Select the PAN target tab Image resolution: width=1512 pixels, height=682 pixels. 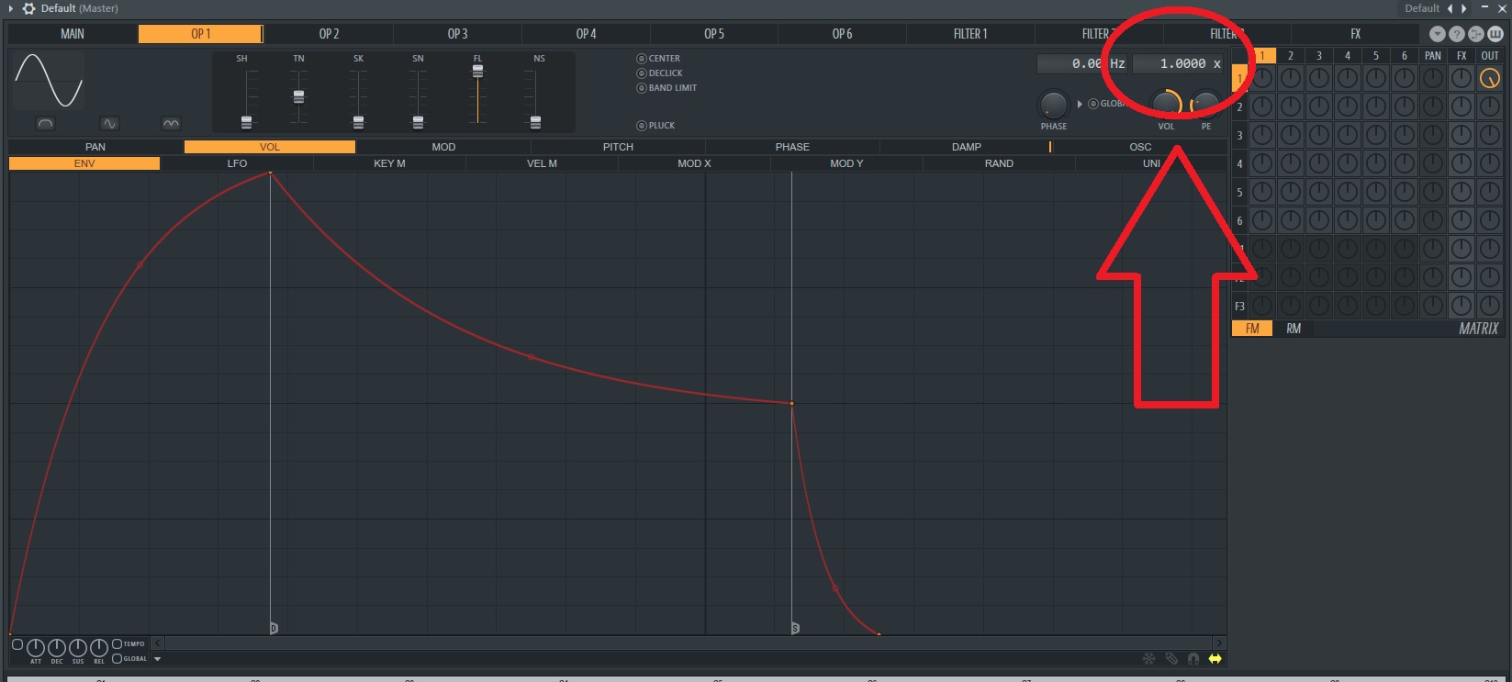click(x=95, y=147)
